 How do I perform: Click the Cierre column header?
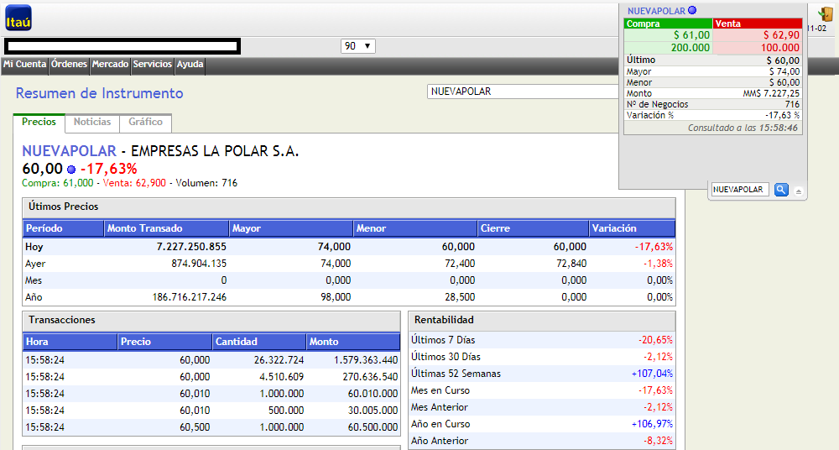[x=533, y=228]
